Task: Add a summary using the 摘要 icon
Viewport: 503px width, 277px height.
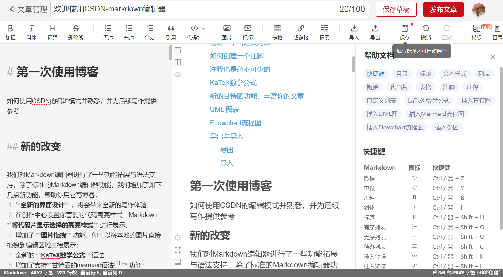Action: click(x=324, y=32)
